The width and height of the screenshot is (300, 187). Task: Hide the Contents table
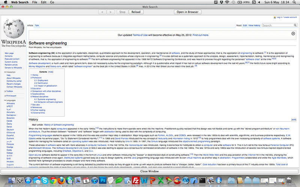(51, 72)
